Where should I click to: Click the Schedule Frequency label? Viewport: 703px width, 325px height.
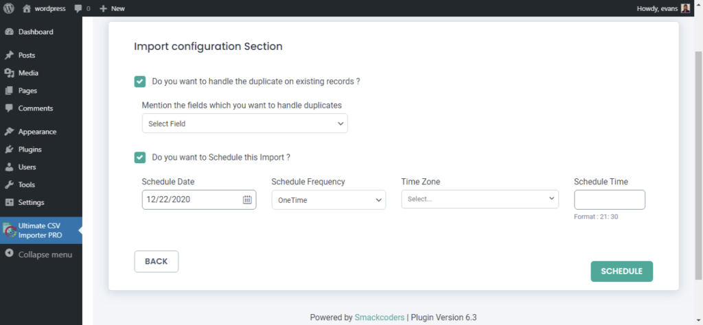308,182
